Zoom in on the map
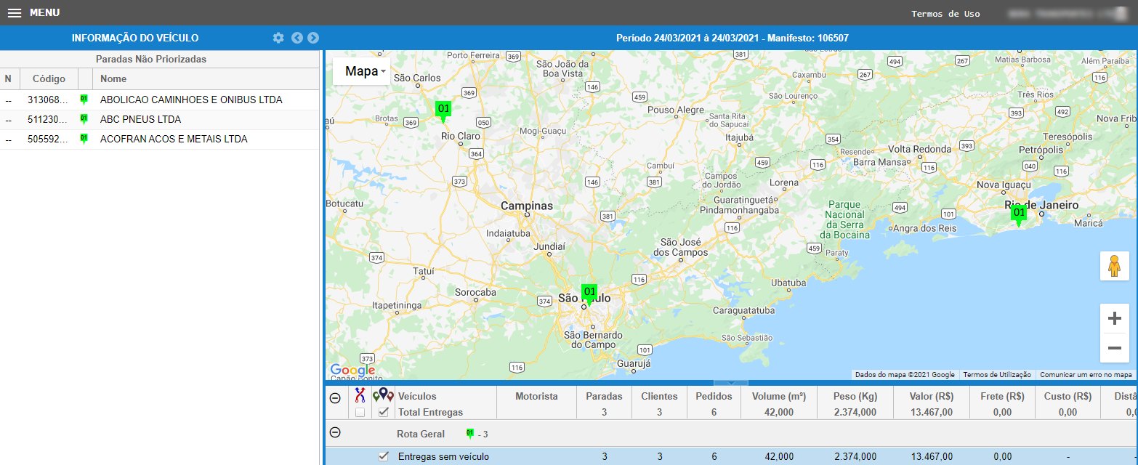1138x465 pixels. coord(1114,318)
